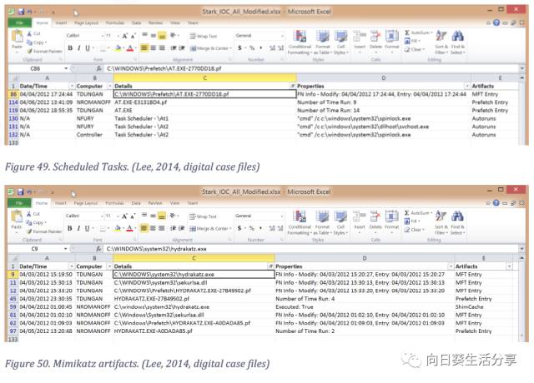Click the vertical scrollbar in the Figure 50 sheet
The height and width of the screenshot is (383, 534).
click(521, 299)
